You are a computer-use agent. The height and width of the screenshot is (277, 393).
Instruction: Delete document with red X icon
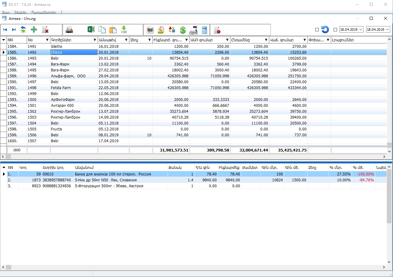click(45, 30)
